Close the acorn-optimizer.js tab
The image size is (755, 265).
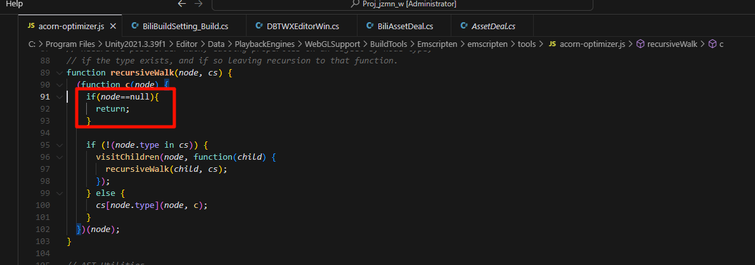(113, 25)
